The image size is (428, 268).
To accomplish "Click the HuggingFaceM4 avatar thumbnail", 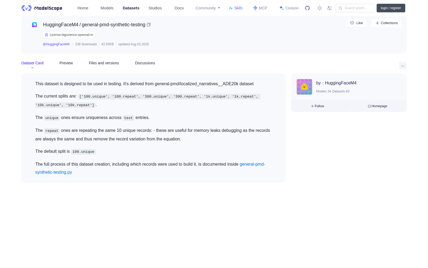I will (x=304, y=87).
